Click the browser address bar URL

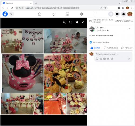pyautogui.click(x=49, y=8)
